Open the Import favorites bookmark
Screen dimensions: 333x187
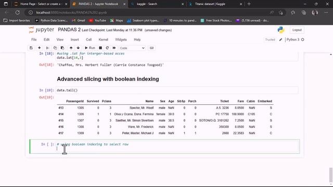coord(17,21)
